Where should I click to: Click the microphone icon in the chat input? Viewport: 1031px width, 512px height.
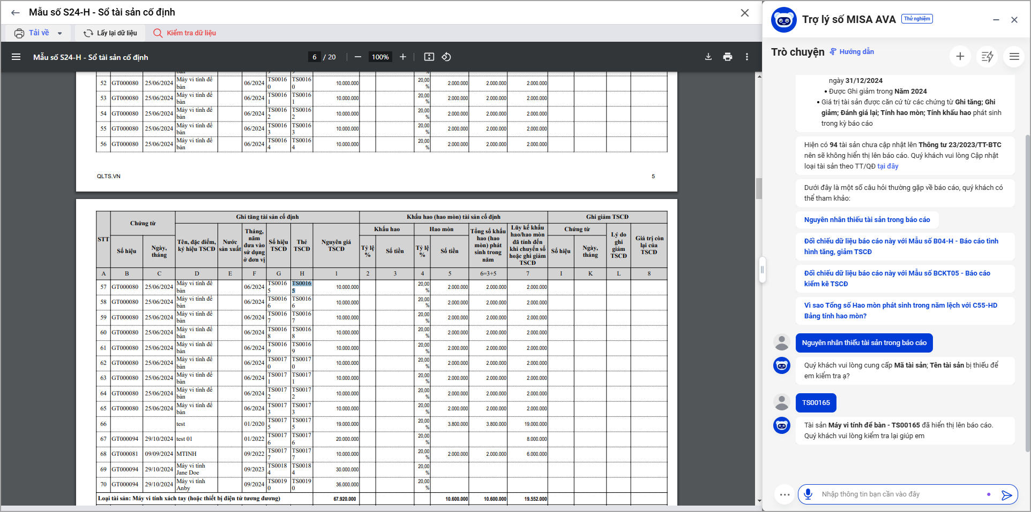[x=808, y=494]
